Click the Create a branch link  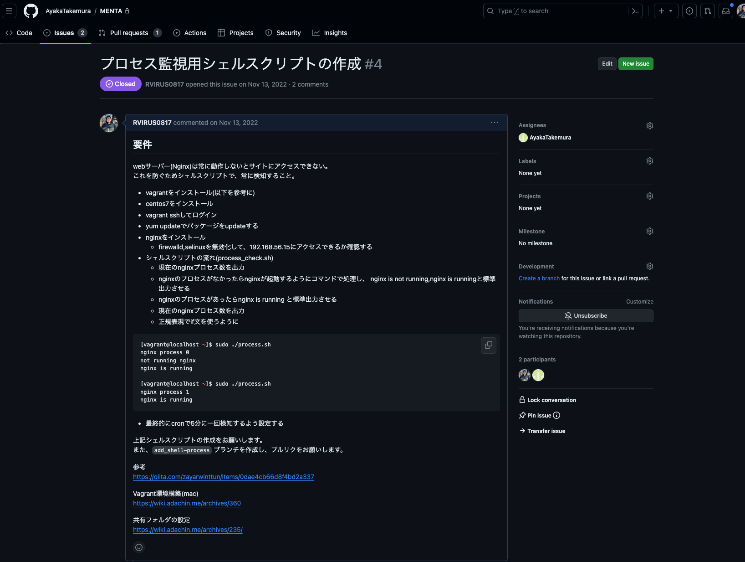click(x=539, y=278)
